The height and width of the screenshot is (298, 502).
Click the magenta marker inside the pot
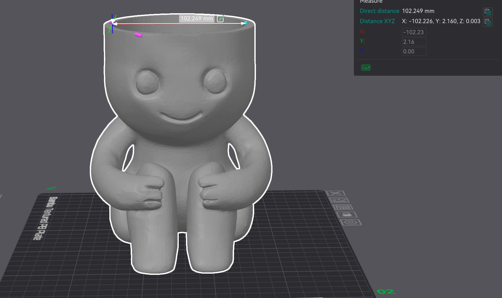138,35
